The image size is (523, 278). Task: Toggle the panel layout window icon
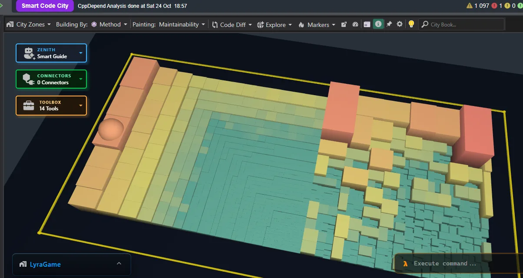(x=367, y=25)
